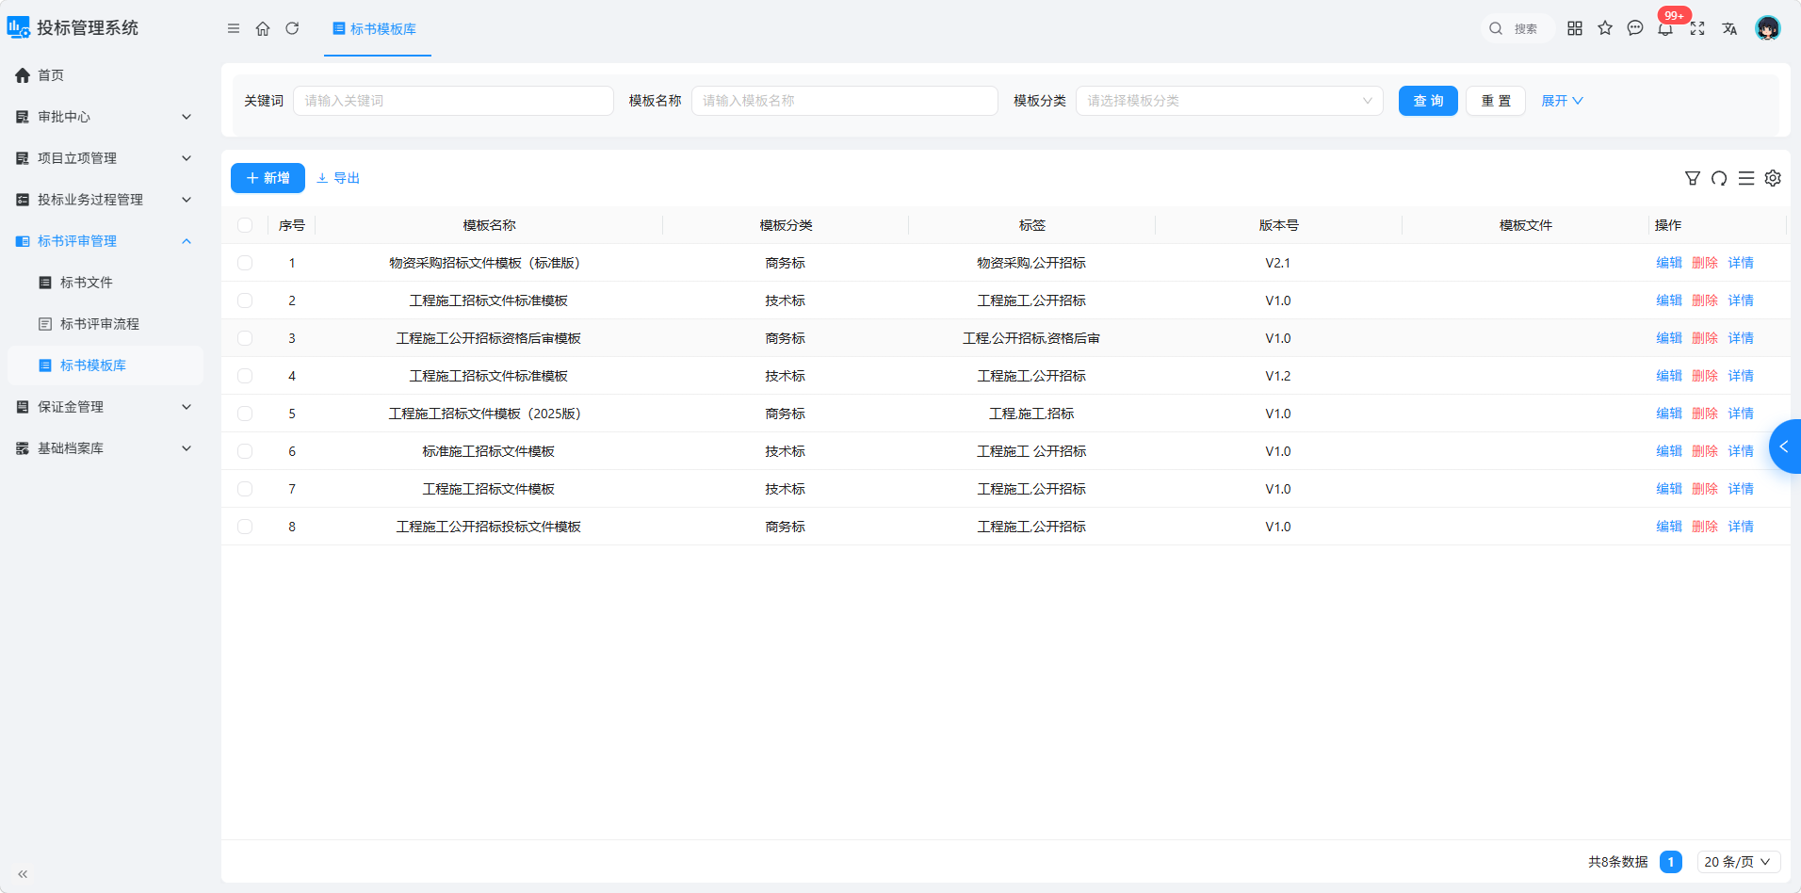
Task: Open 标书文件 in the sidebar
Action: (105, 283)
